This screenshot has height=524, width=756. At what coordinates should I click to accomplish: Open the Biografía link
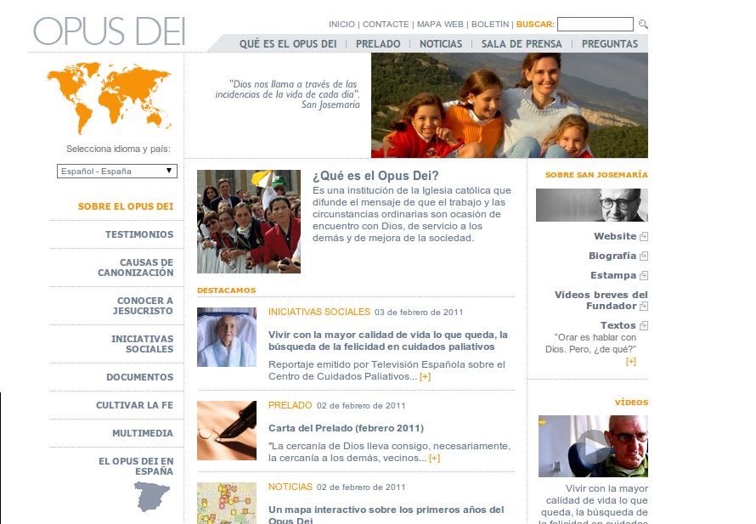[612, 256]
